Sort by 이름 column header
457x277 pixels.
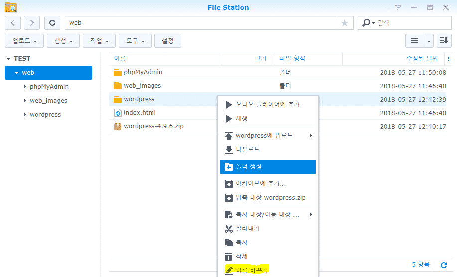164,59
